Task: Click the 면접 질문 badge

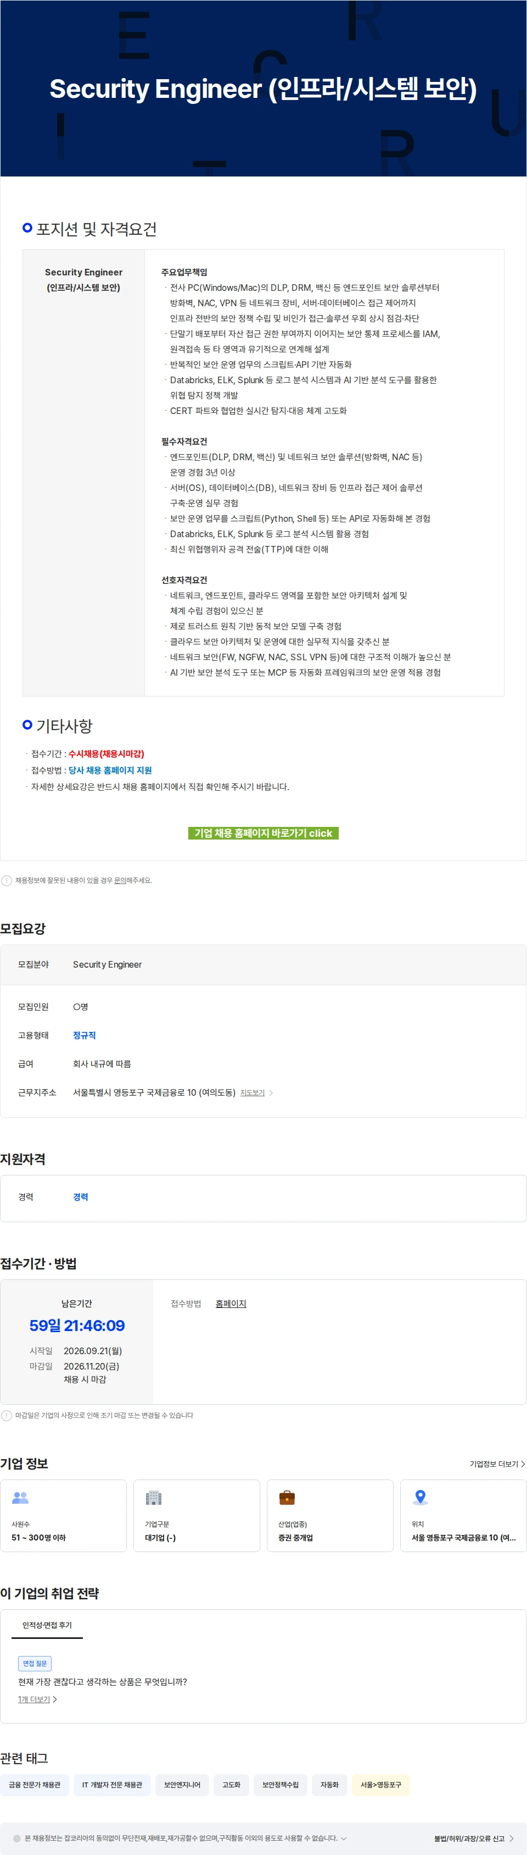Action: coord(35,1663)
